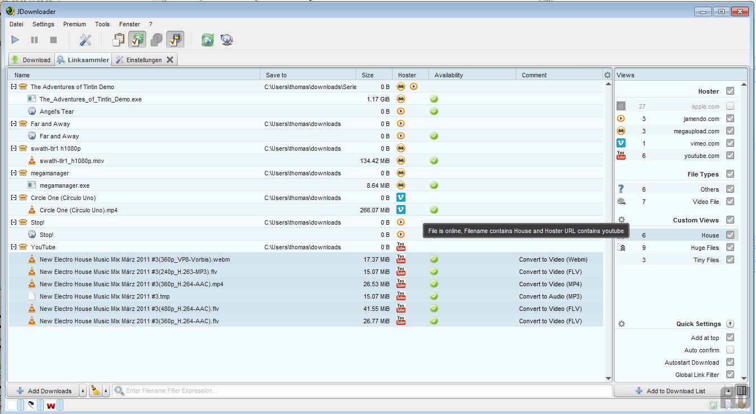Toggle the Hoster section checkbox
This screenshot has height=414, width=756.
(x=730, y=91)
